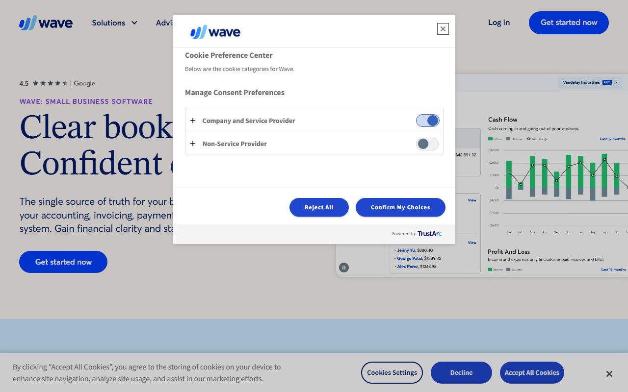Click the 4.5 star Google rating
628x392 pixels.
[57, 83]
